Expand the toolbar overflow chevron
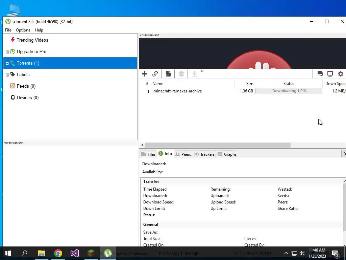Screen dimensions: 346x260 (202, 71)
